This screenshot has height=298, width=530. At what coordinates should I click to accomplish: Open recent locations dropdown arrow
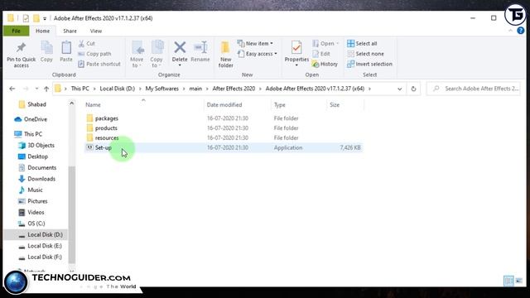pos(36,89)
